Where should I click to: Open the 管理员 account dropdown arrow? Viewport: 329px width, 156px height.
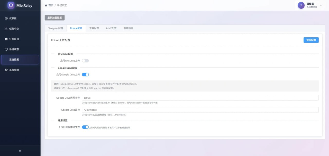(x=321, y=5)
